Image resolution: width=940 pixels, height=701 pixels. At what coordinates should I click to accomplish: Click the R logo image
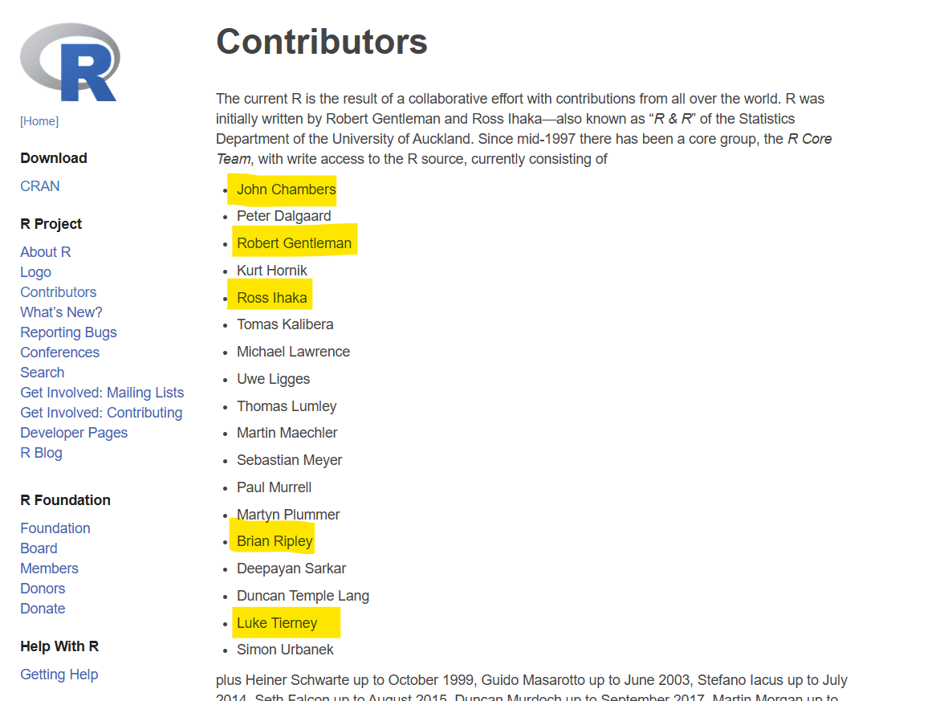pos(70,63)
